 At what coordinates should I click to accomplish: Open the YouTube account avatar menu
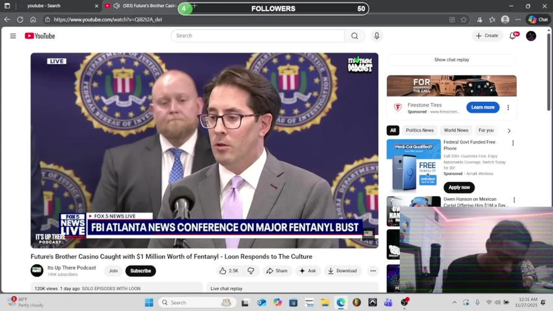coord(531,36)
